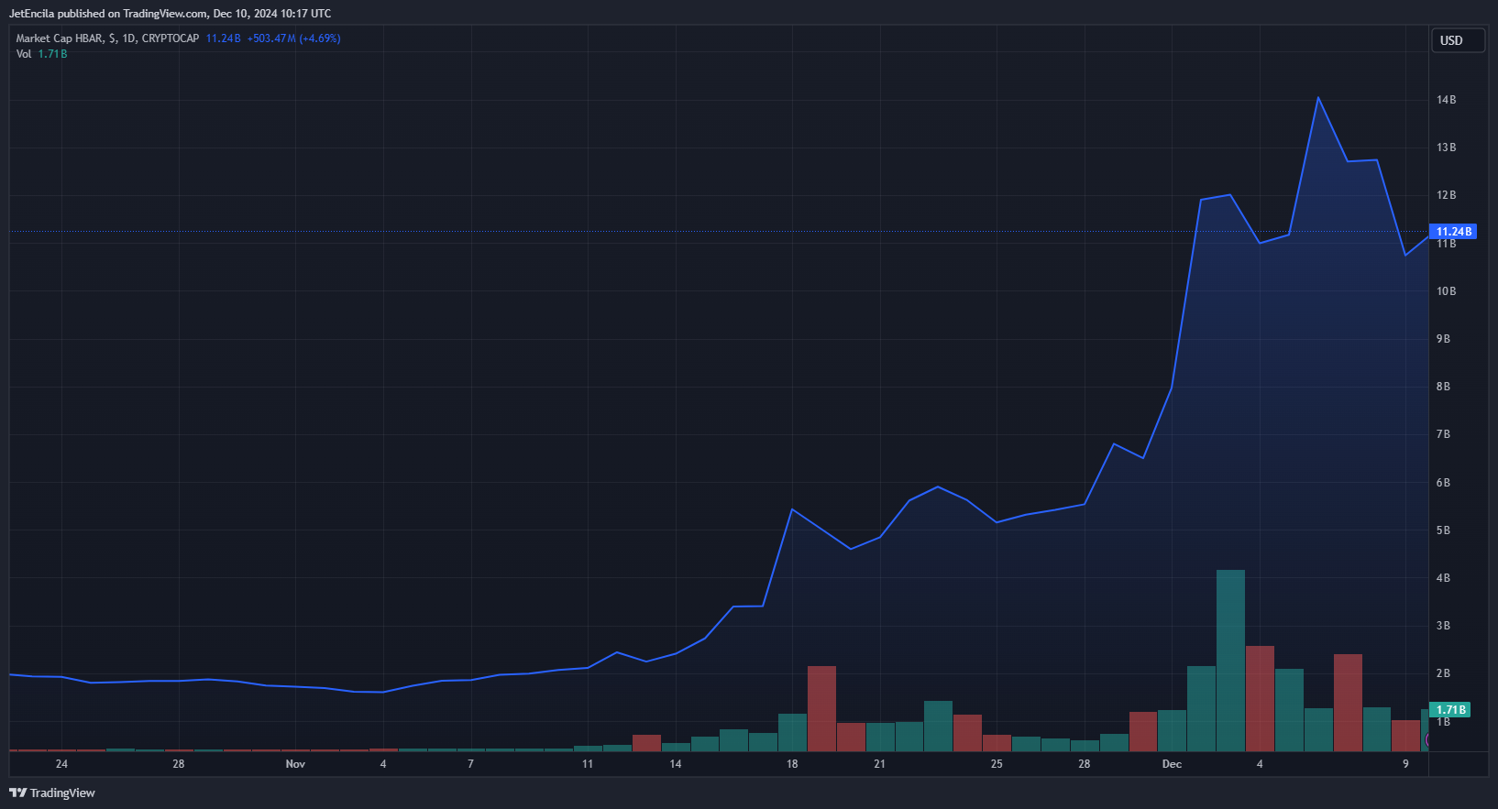1498x809 pixels.
Task: Select the Nov label on time axis
Action: coord(295,764)
